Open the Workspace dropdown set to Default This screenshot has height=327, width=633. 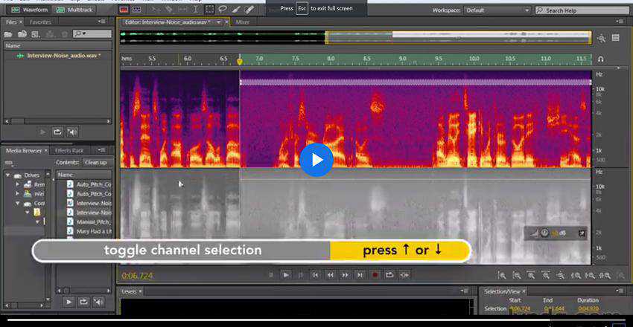coord(497,10)
